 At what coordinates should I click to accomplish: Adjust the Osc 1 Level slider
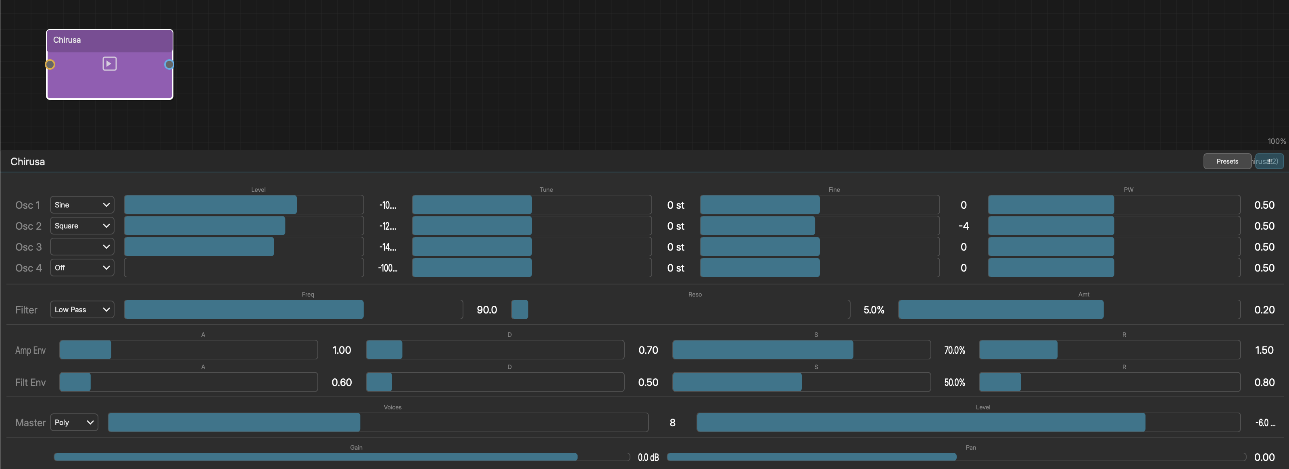pyautogui.click(x=244, y=205)
